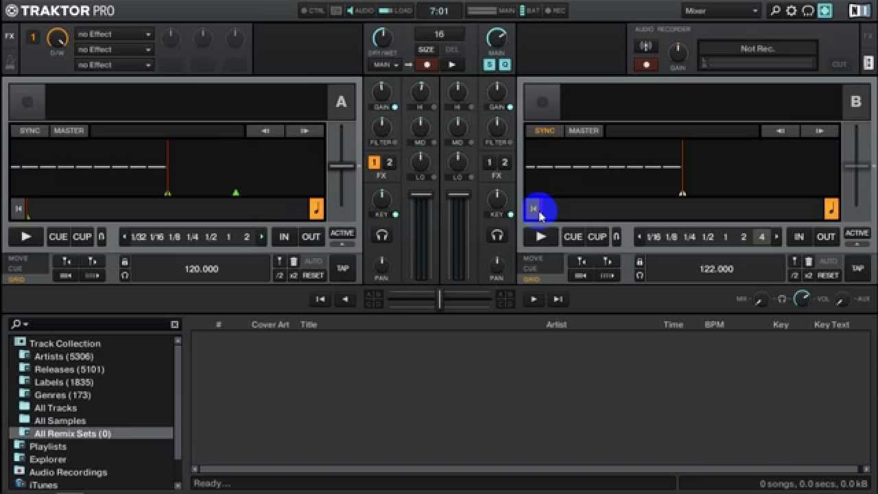Click Deck A snap magnet icon beside CUP
The image size is (878, 494).
tap(102, 237)
